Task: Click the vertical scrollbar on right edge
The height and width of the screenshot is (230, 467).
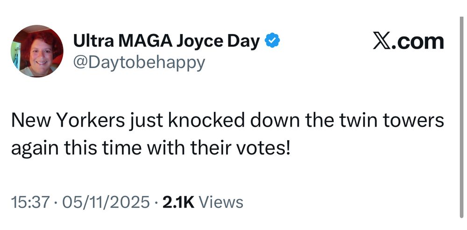Action: 460,116
